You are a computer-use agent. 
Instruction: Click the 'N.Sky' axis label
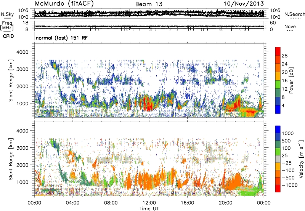7,14
